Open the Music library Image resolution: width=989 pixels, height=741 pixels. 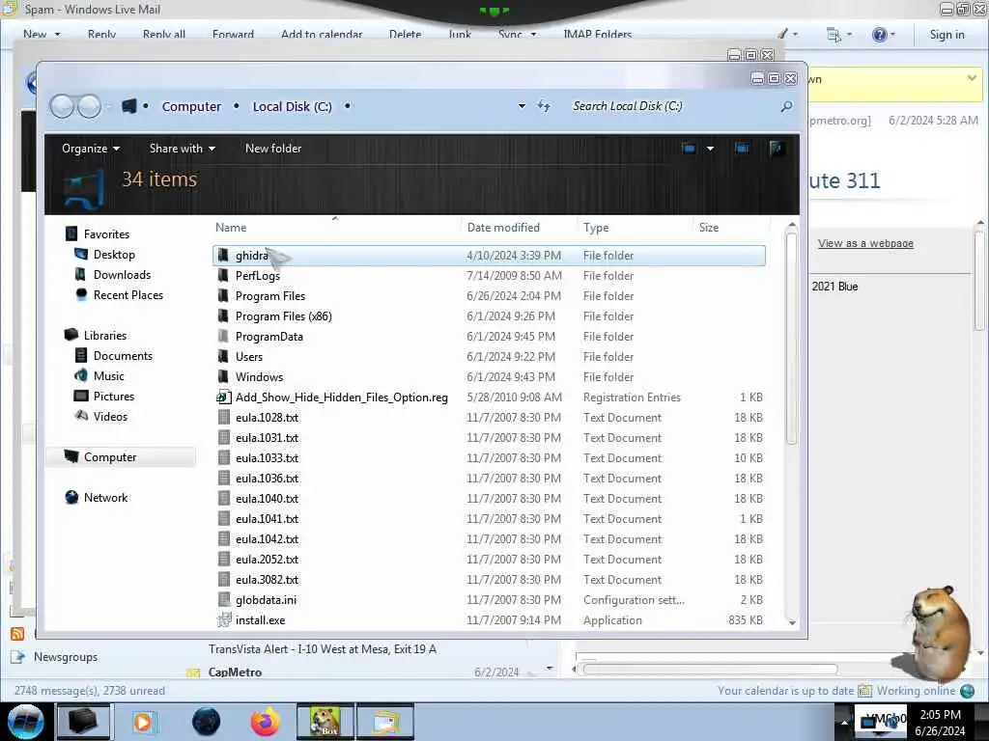[x=108, y=376]
